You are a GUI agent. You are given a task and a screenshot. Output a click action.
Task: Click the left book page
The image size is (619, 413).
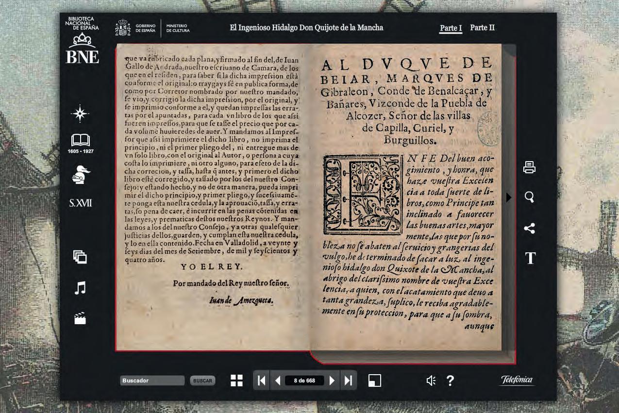pyautogui.click(x=213, y=197)
